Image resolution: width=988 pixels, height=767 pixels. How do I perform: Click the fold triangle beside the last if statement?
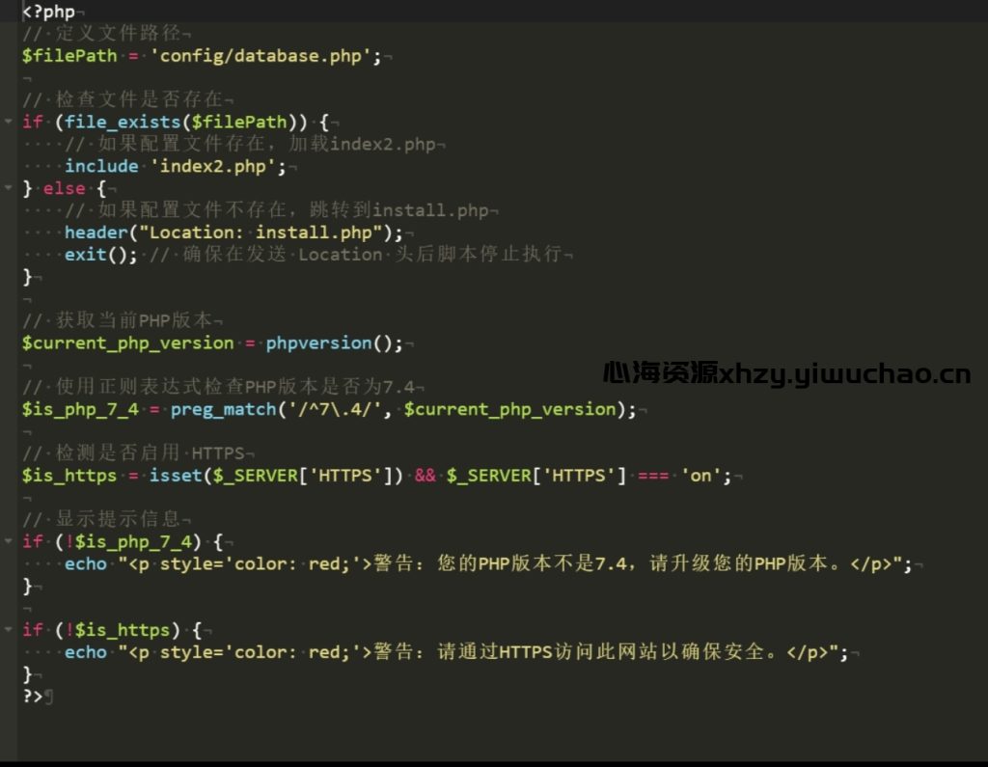coord(8,629)
